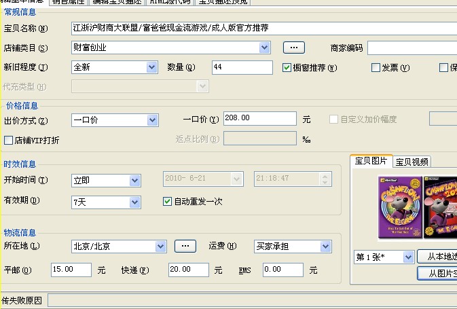Open the 出价方式 dropdown
The height and width of the screenshot is (309, 457).
click(152, 120)
